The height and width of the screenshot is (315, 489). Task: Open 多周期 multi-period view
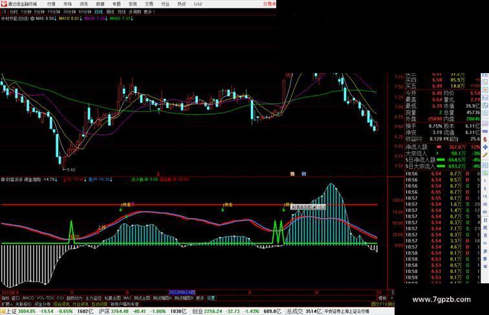click(135, 12)
